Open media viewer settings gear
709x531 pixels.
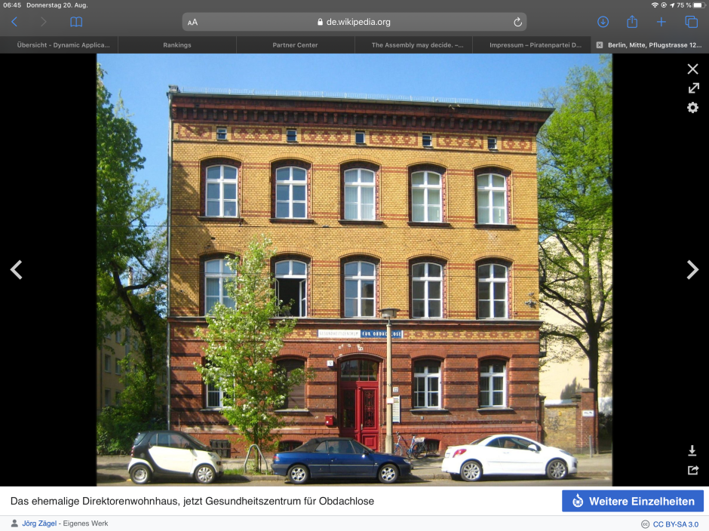[692, 108]
